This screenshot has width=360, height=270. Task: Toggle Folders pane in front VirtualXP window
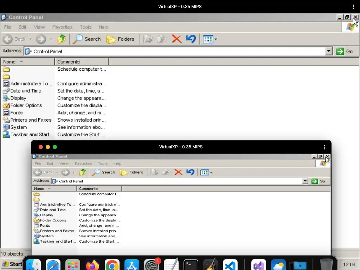131,172
